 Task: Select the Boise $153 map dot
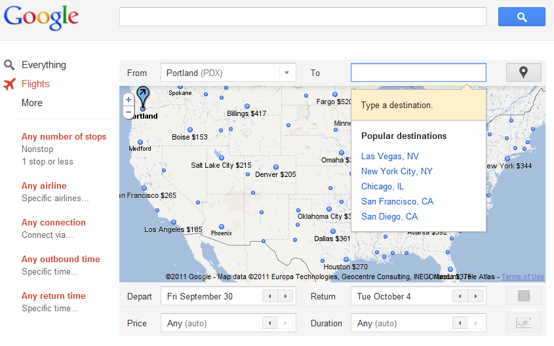click(190, 130)
